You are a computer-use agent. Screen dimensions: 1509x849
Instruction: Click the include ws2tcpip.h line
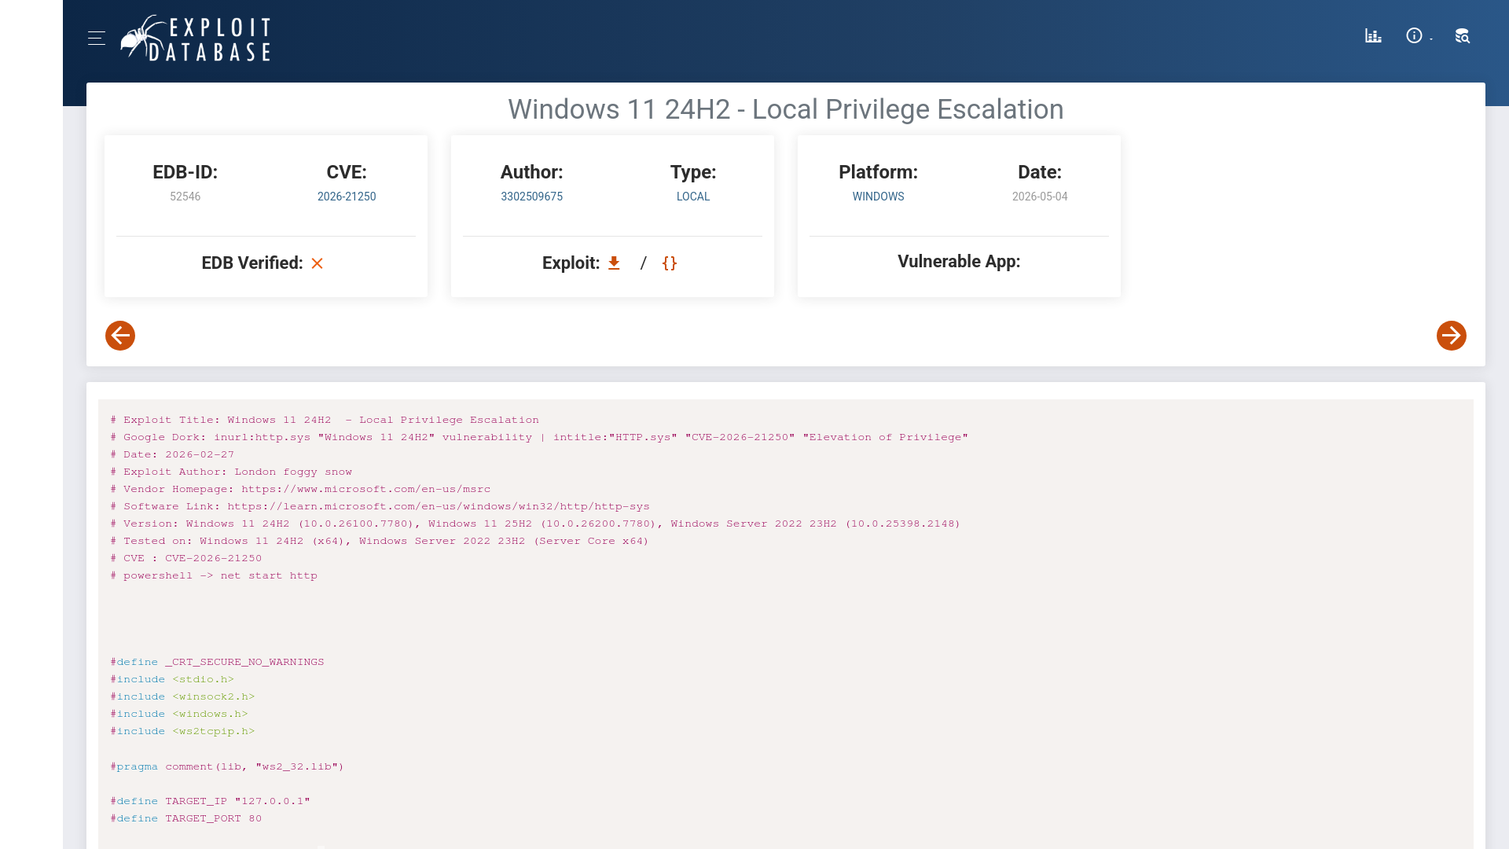(182, 731)
